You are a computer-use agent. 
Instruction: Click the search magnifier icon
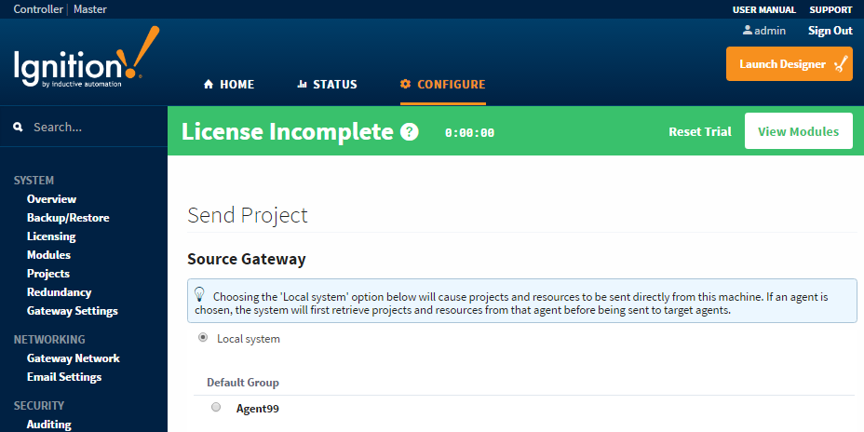point(18,127)
